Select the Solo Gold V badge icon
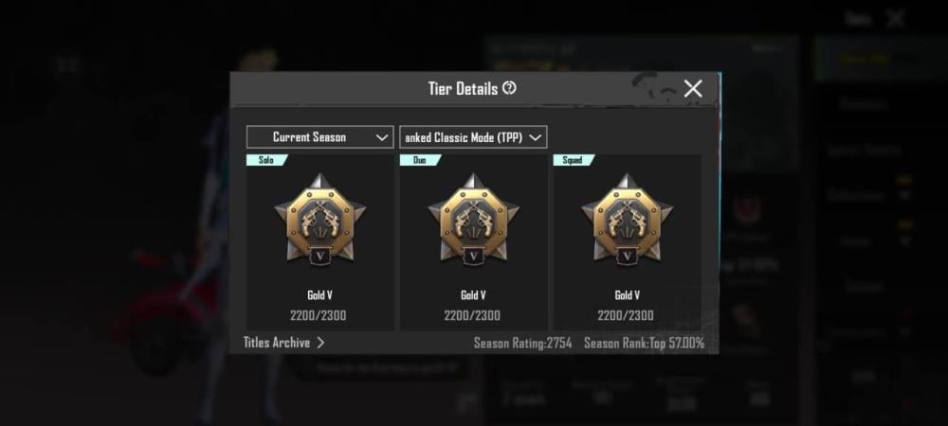The image size is (948, 426). 320,219
